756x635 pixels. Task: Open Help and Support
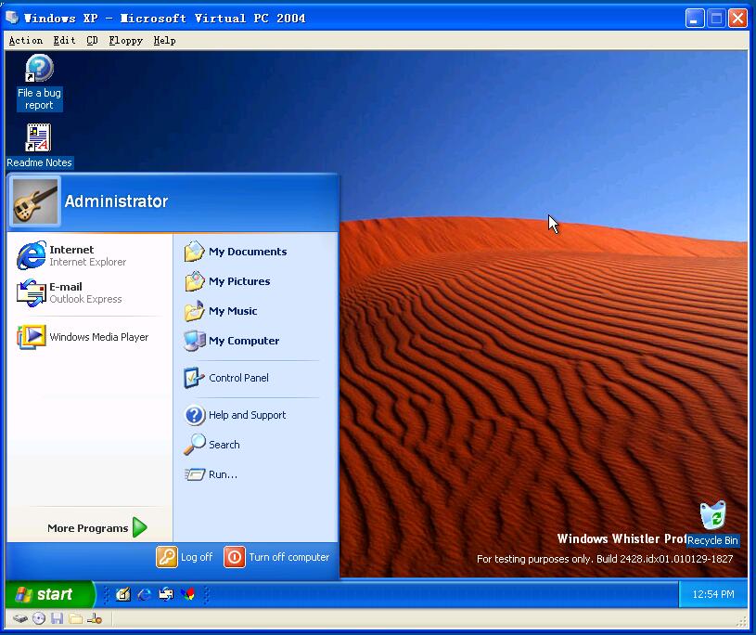[x=235, y=415]
